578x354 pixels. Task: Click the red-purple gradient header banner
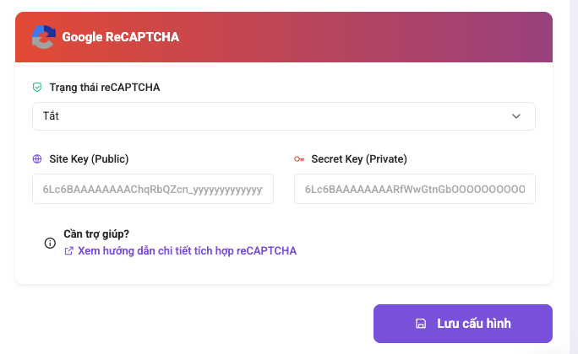pos(283,37)
